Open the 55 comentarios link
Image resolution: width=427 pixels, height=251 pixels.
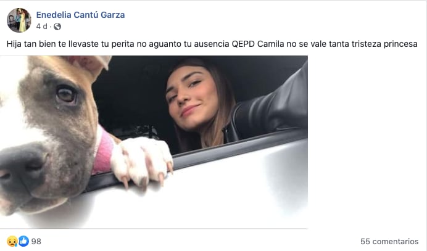[389, 242]
